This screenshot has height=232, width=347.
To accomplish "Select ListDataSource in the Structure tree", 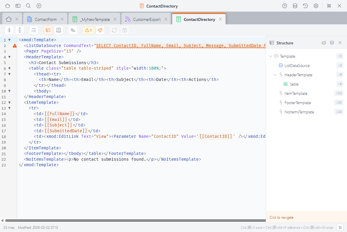I will [297, 66].
